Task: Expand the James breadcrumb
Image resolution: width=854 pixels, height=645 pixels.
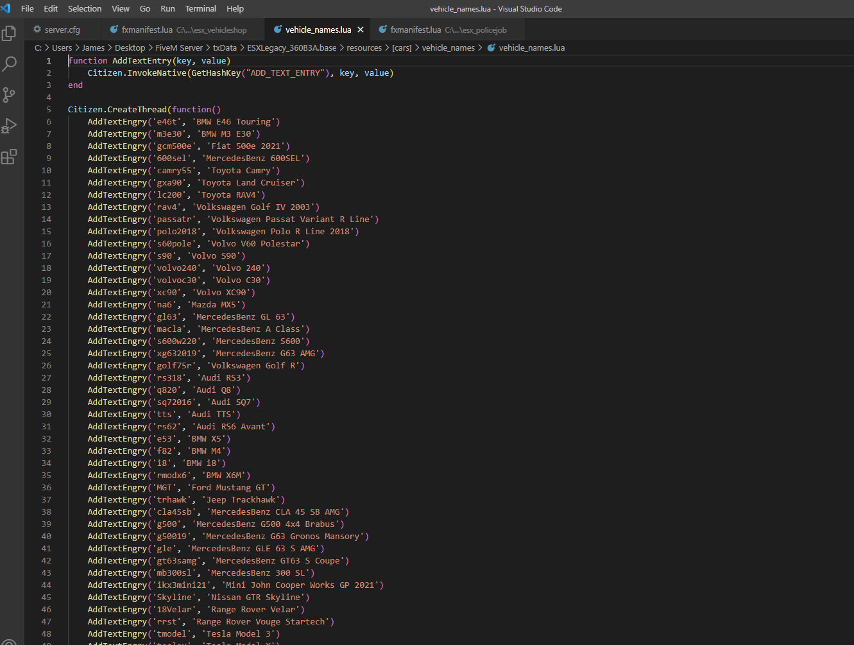Action: coord(93,47)
